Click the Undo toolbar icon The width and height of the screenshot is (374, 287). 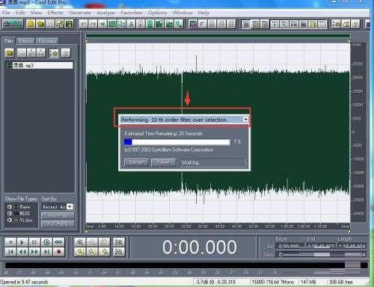[x=84, y=24]
